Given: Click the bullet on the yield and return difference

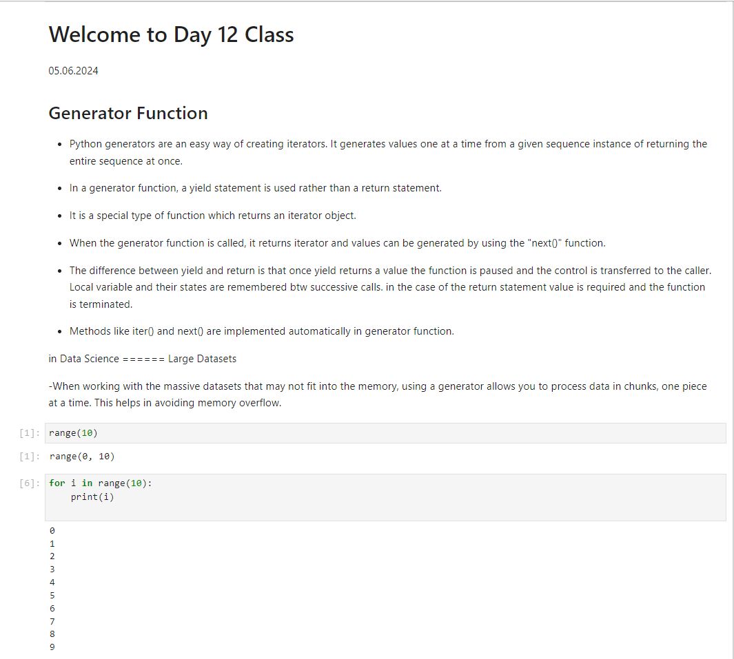Looking at the screenshot, I should [x=390, y=287].
